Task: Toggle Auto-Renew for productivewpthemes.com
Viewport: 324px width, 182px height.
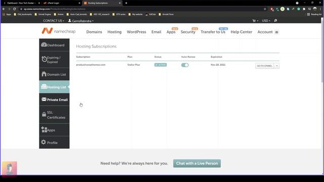Action: click(185, 65)
